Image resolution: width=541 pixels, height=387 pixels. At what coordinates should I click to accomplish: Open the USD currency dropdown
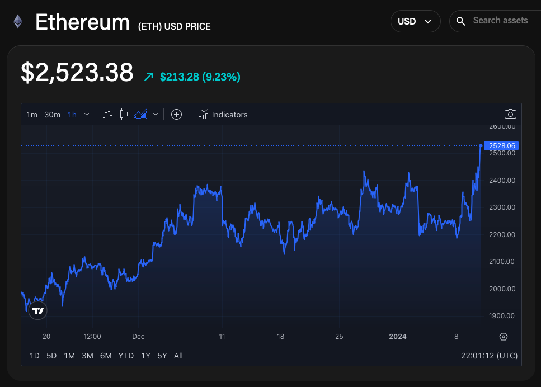pyautogui.click(x=415, y=21)
